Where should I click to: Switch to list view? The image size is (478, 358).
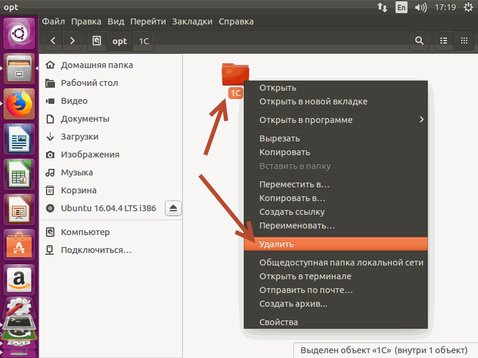(444, 41)
